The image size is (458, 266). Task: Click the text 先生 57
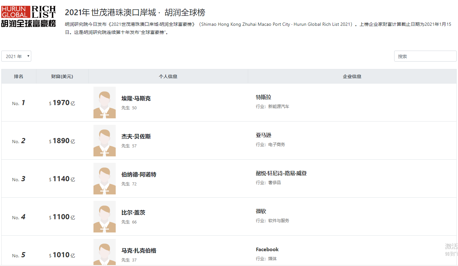pyautogui.click(x=129, y=146)
